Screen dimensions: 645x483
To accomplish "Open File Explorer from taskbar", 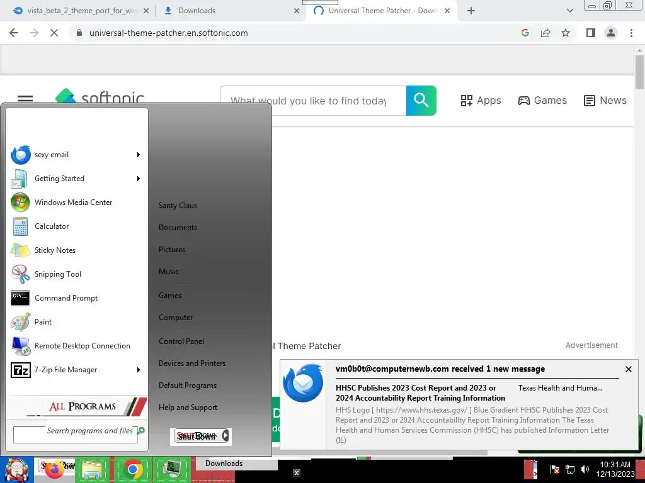I will tap(93, 470).
